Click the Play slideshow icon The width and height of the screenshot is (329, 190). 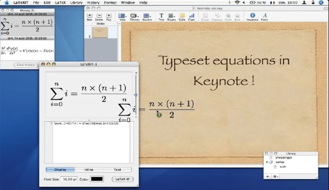click(108, 15)
